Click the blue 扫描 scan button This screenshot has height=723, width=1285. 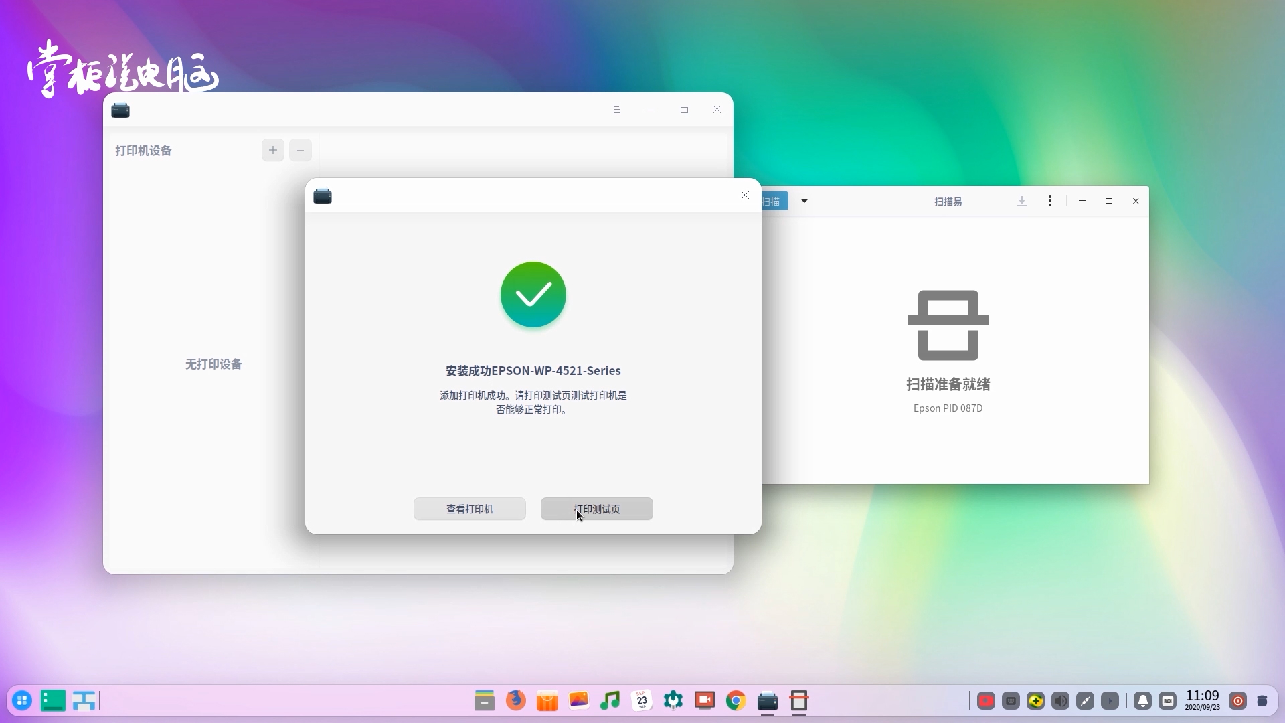774,201
